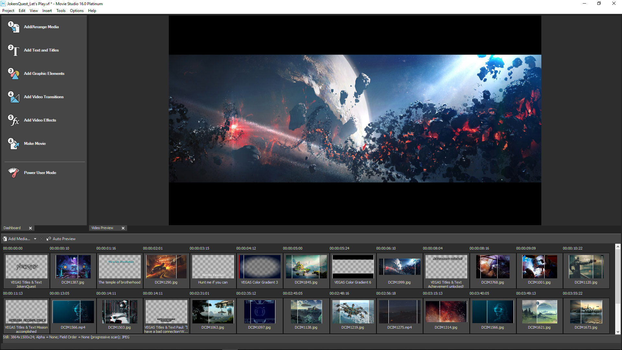Screen dimensions: 622x350
Task: Click the Add Media document icon
Action: (5, 239)
